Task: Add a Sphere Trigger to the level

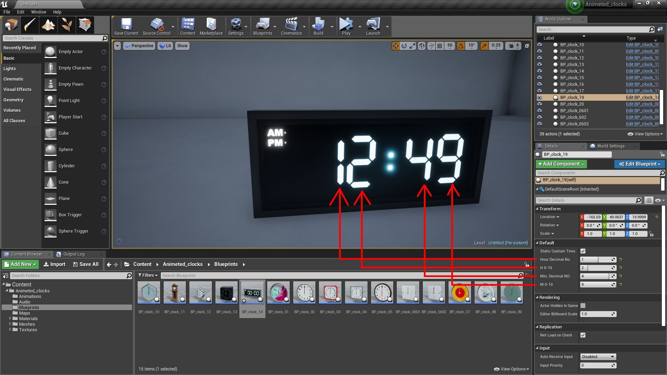Action: coord(73,231)
